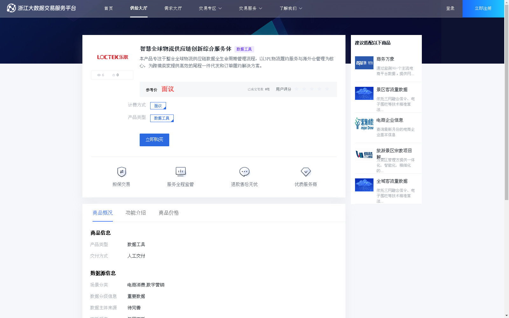509x318 pixels.
Task: Click the 电商消费,数字营销 scene value
Action: pyautogui.click(x=146, y=285)
